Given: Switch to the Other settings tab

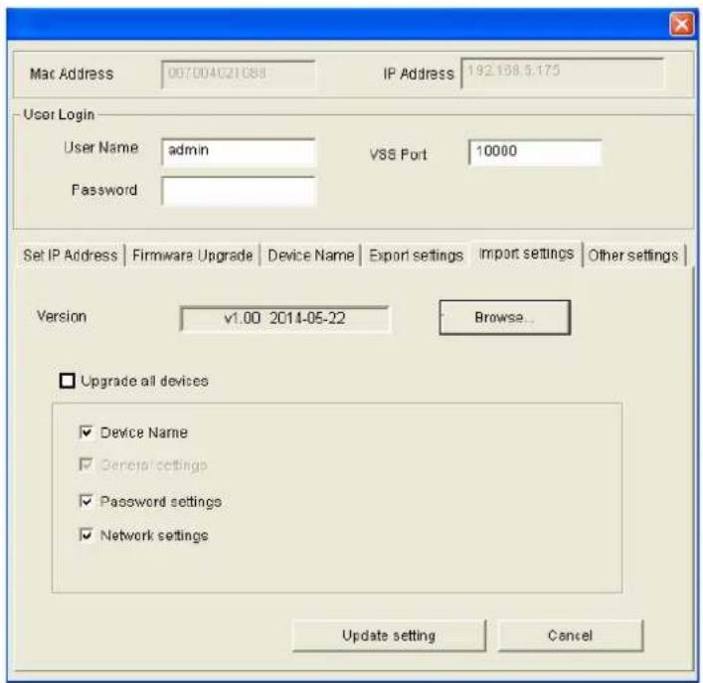Looking at the screenshot, I should pyautogui.click(x=633, y=256).
